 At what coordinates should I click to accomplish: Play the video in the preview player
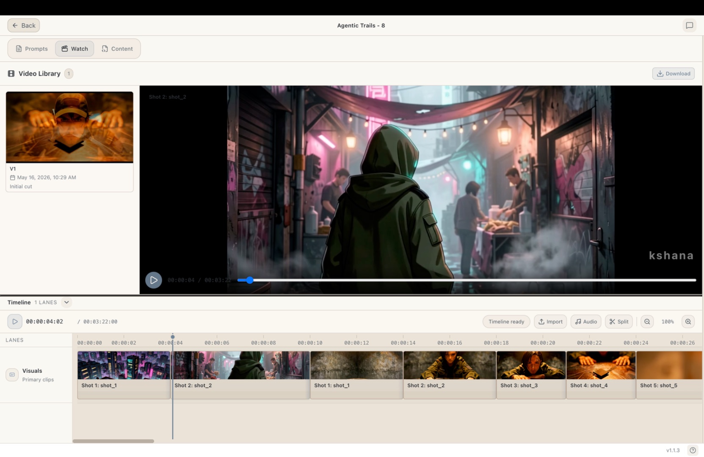(x=154, y=280)
